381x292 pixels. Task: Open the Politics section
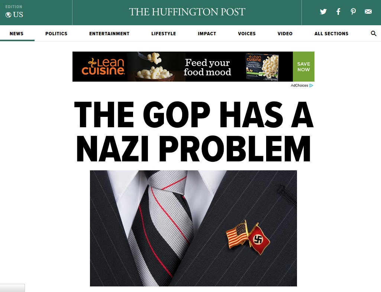[x=56, y=33]
